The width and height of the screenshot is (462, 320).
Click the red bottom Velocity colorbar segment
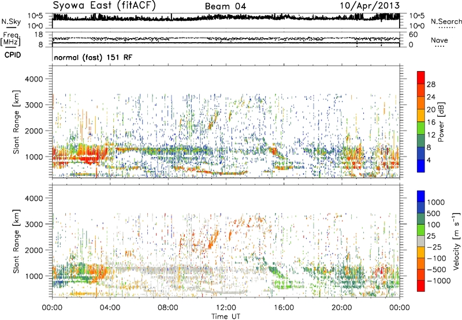click(421, 286)
